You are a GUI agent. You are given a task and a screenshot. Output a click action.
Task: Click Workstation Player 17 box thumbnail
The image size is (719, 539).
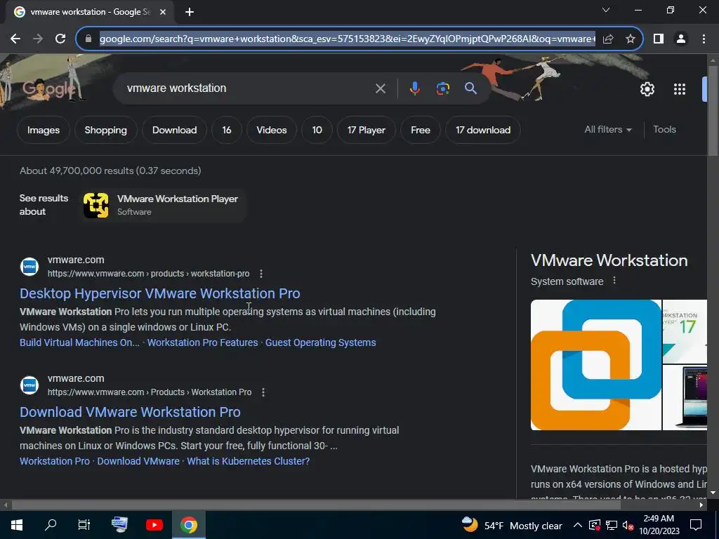(685, 331)
